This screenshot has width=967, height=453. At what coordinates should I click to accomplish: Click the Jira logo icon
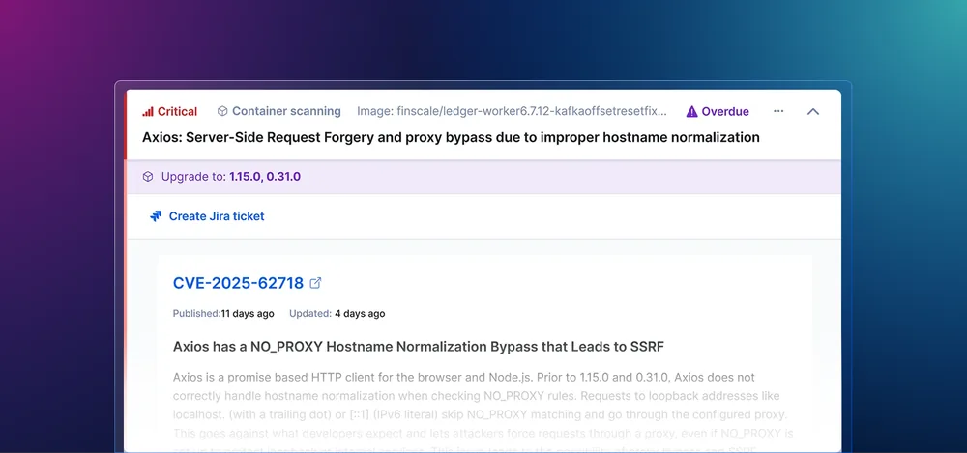tap(156, 216)
